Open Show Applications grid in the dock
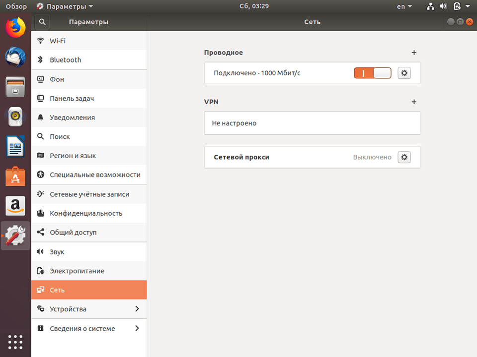The width and height of the screenshot is (477, 357). click(15, 342)
